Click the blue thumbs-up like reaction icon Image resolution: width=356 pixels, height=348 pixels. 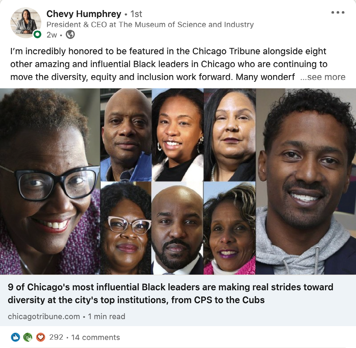15,337
